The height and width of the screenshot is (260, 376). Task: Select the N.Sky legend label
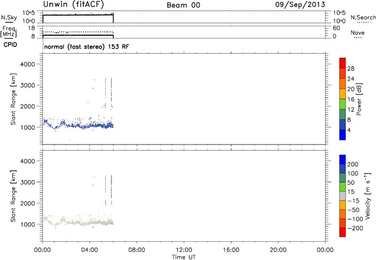(9, 17)
